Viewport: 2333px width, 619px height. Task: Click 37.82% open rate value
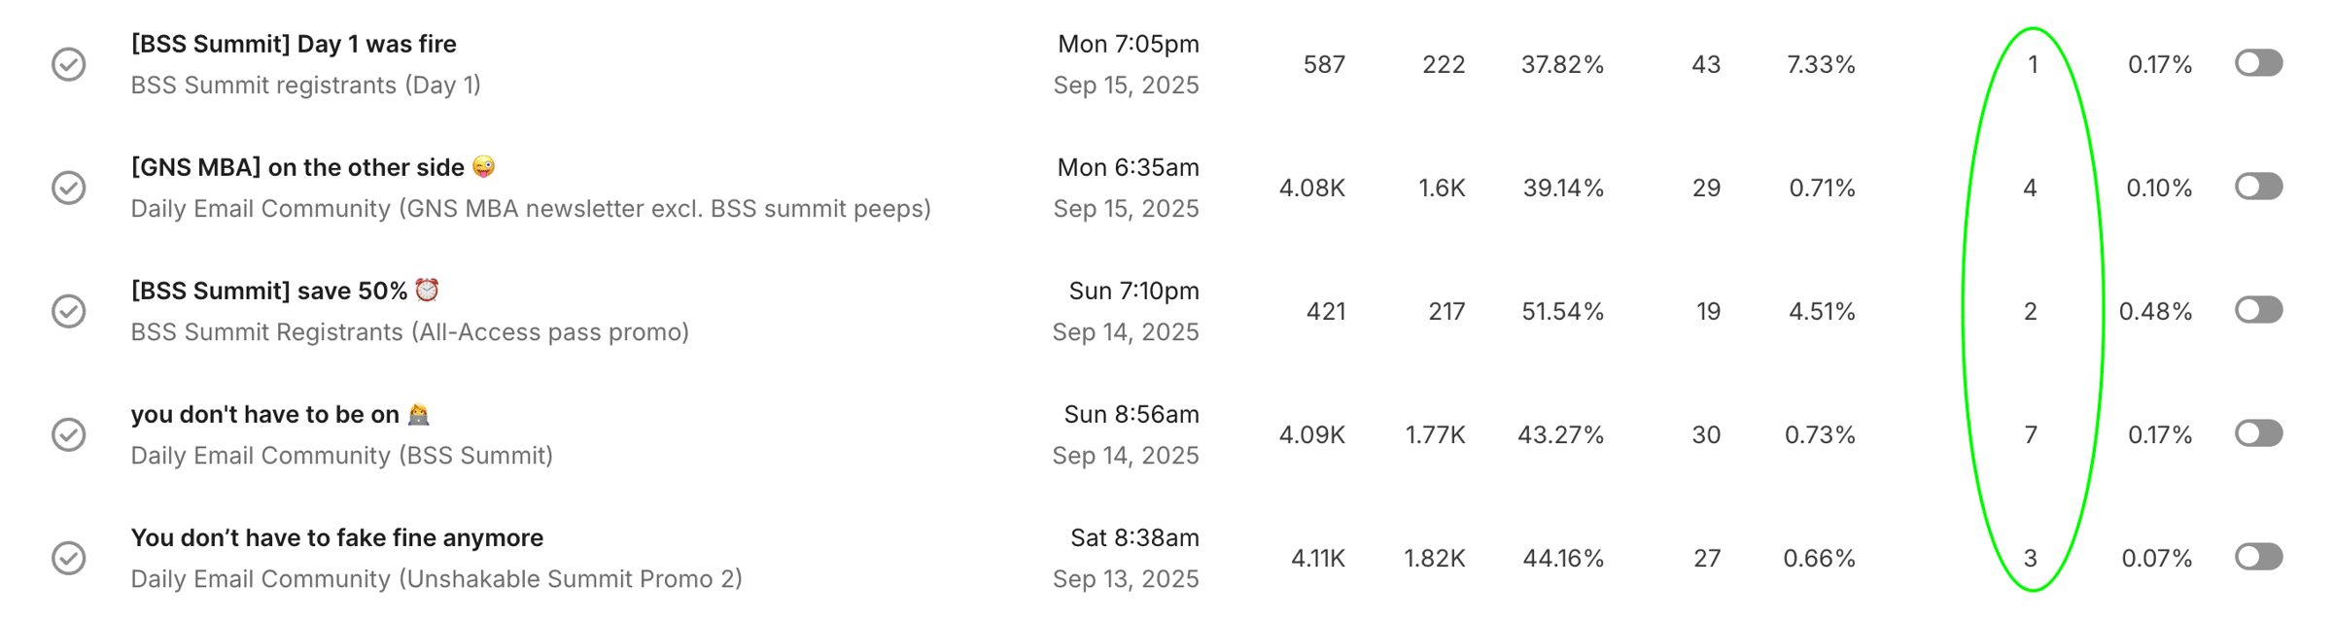coord(1562,65)
